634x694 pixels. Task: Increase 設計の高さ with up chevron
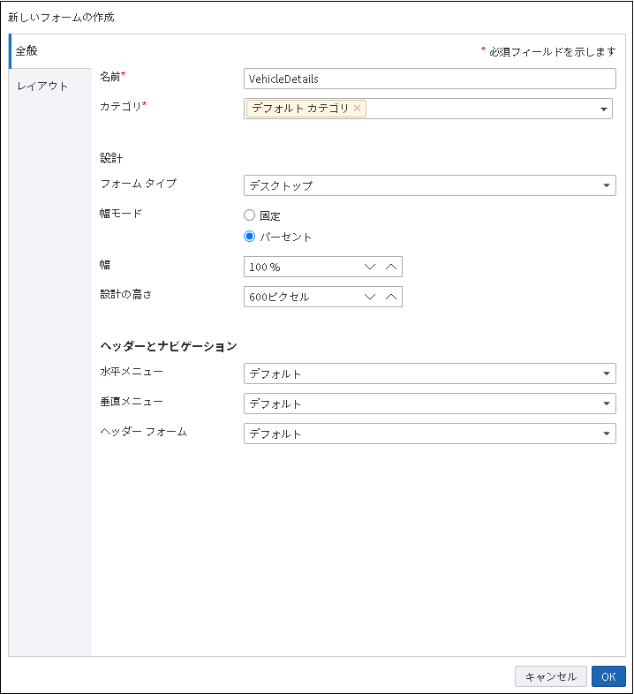tap(391, 297)
